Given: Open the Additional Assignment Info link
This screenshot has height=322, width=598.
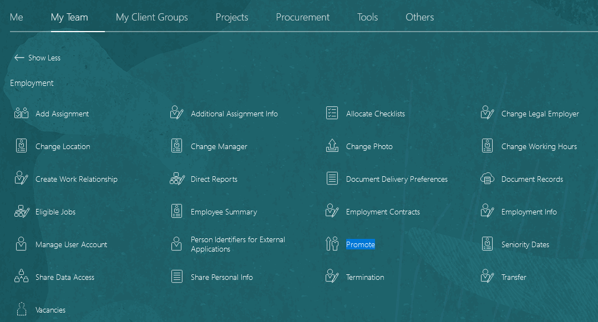Looking at the screenshot, I should click(234, 114).
